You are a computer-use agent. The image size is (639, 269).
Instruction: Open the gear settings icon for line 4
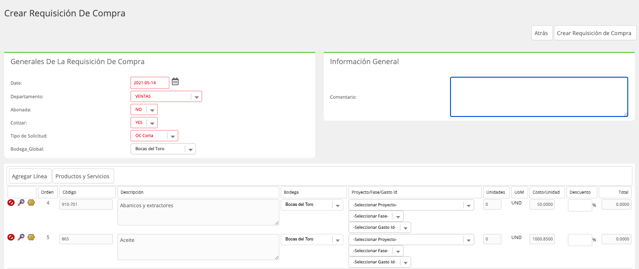pos(31,203)
